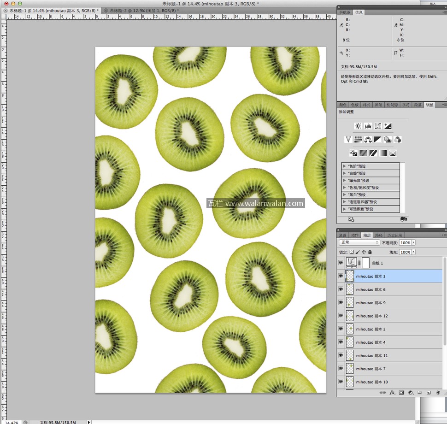447x424 pixels.
Task: Click the Color Balance scales icon
Action: tap(368, 139)
